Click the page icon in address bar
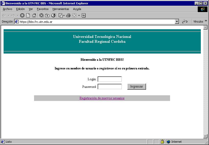Viewport: 209px width, 145px height. (17, 22)
